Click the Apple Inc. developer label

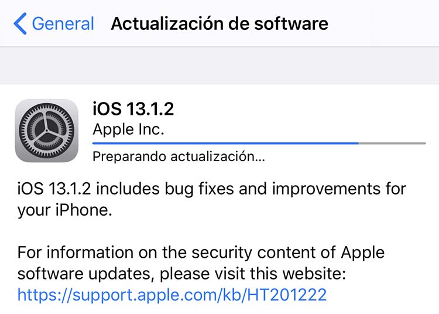coord(129,129)
